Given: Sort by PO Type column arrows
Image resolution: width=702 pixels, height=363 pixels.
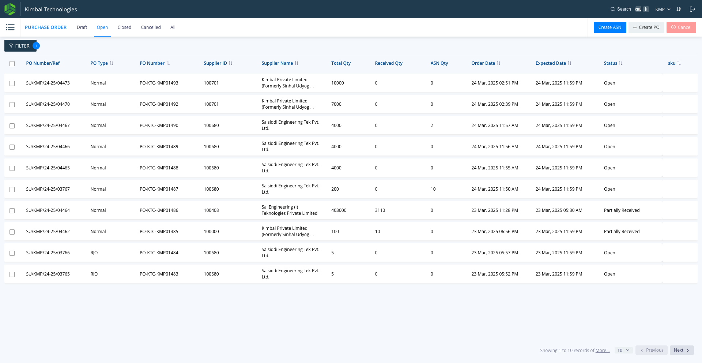Looking at the screenshot, I should (x=112, y=63).
